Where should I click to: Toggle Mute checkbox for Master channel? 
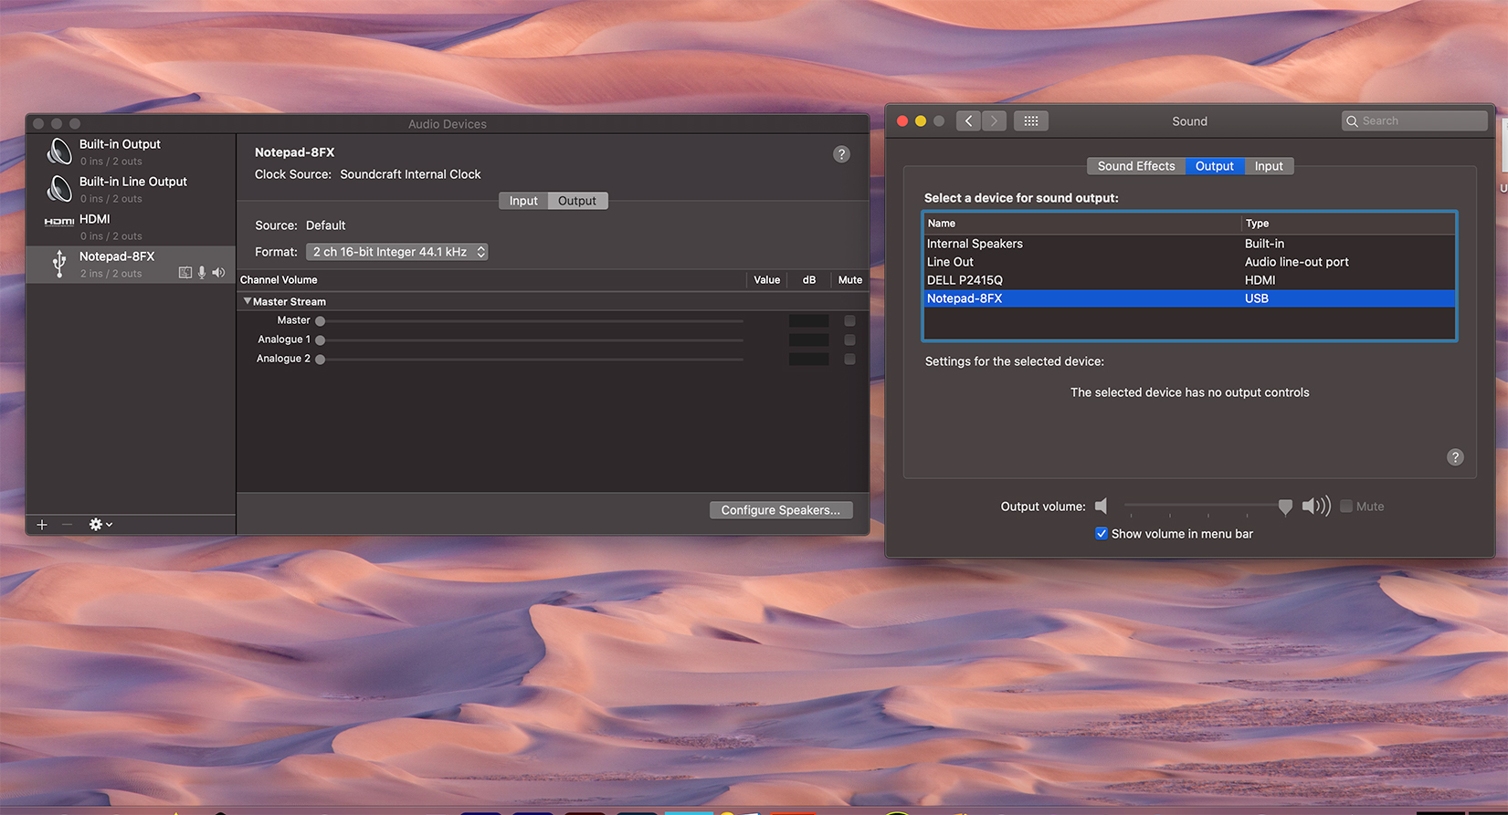point(849,320)
